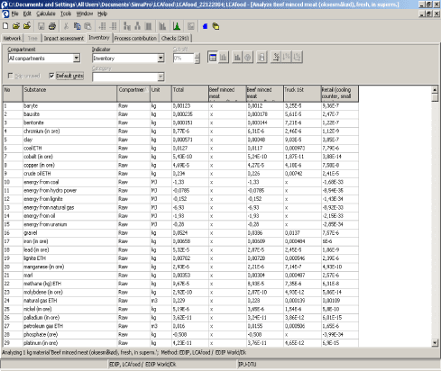Increase cut-off percentage with up arrow
The image size is (441, 371).
[x=197, y=56]
